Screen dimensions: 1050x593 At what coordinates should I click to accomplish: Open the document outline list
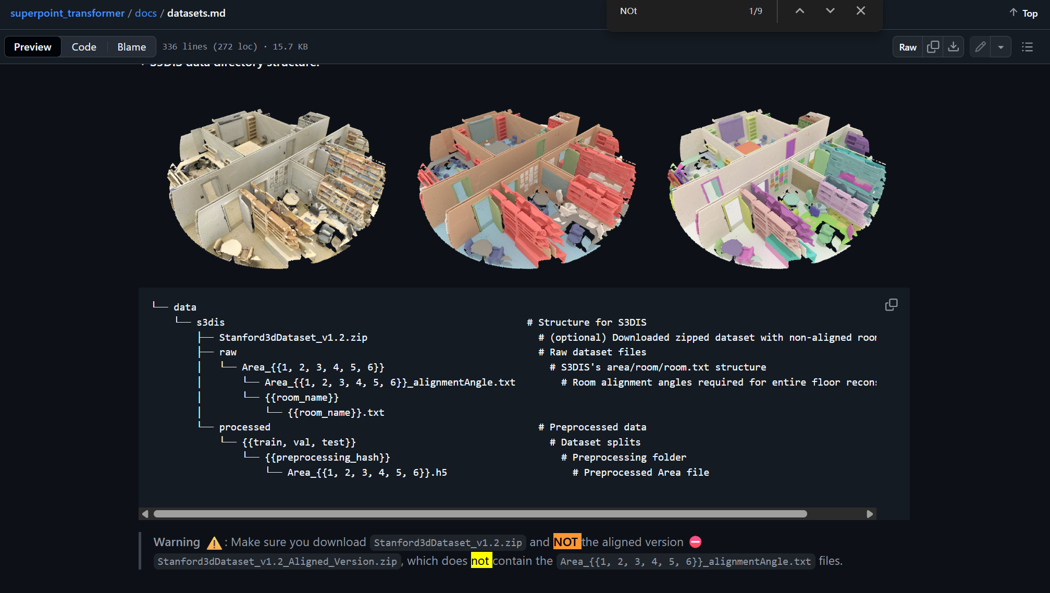tap(1027, 47)
